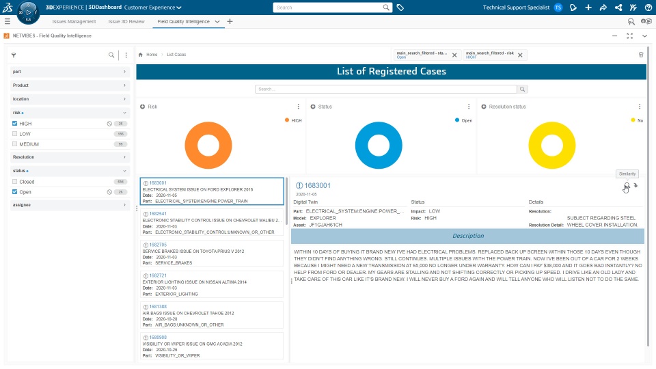Open the 3DEXPERIENCE compass
This screenshot has height=369, width=656.
point(28,12)
